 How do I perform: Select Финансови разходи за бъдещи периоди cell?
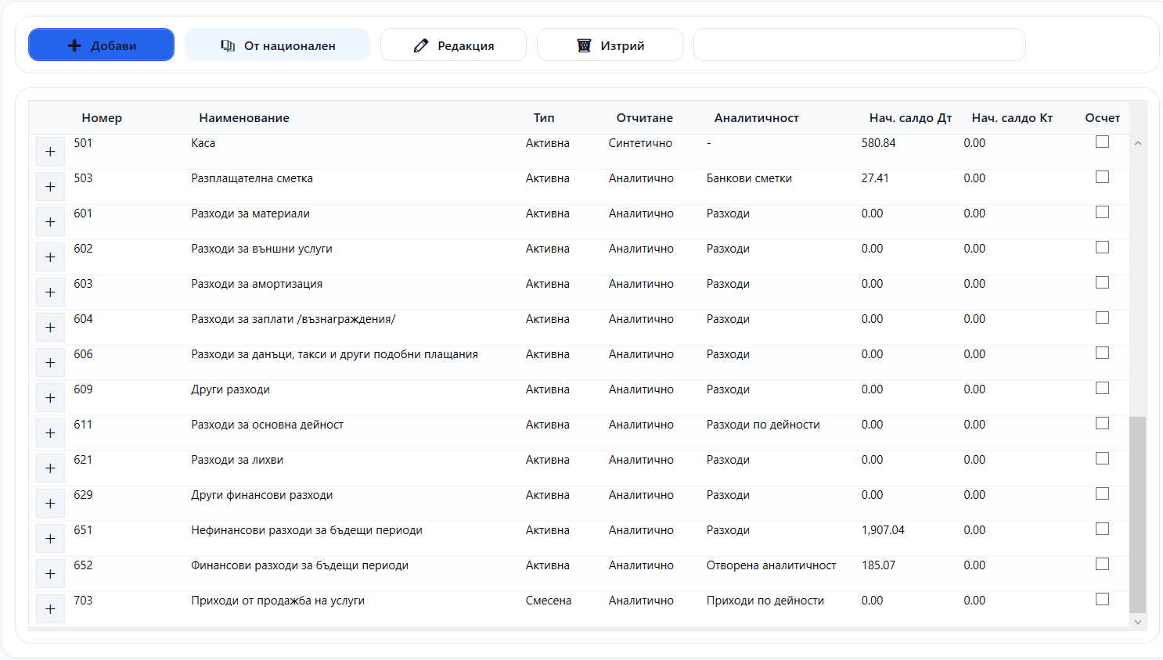point(300,565)
